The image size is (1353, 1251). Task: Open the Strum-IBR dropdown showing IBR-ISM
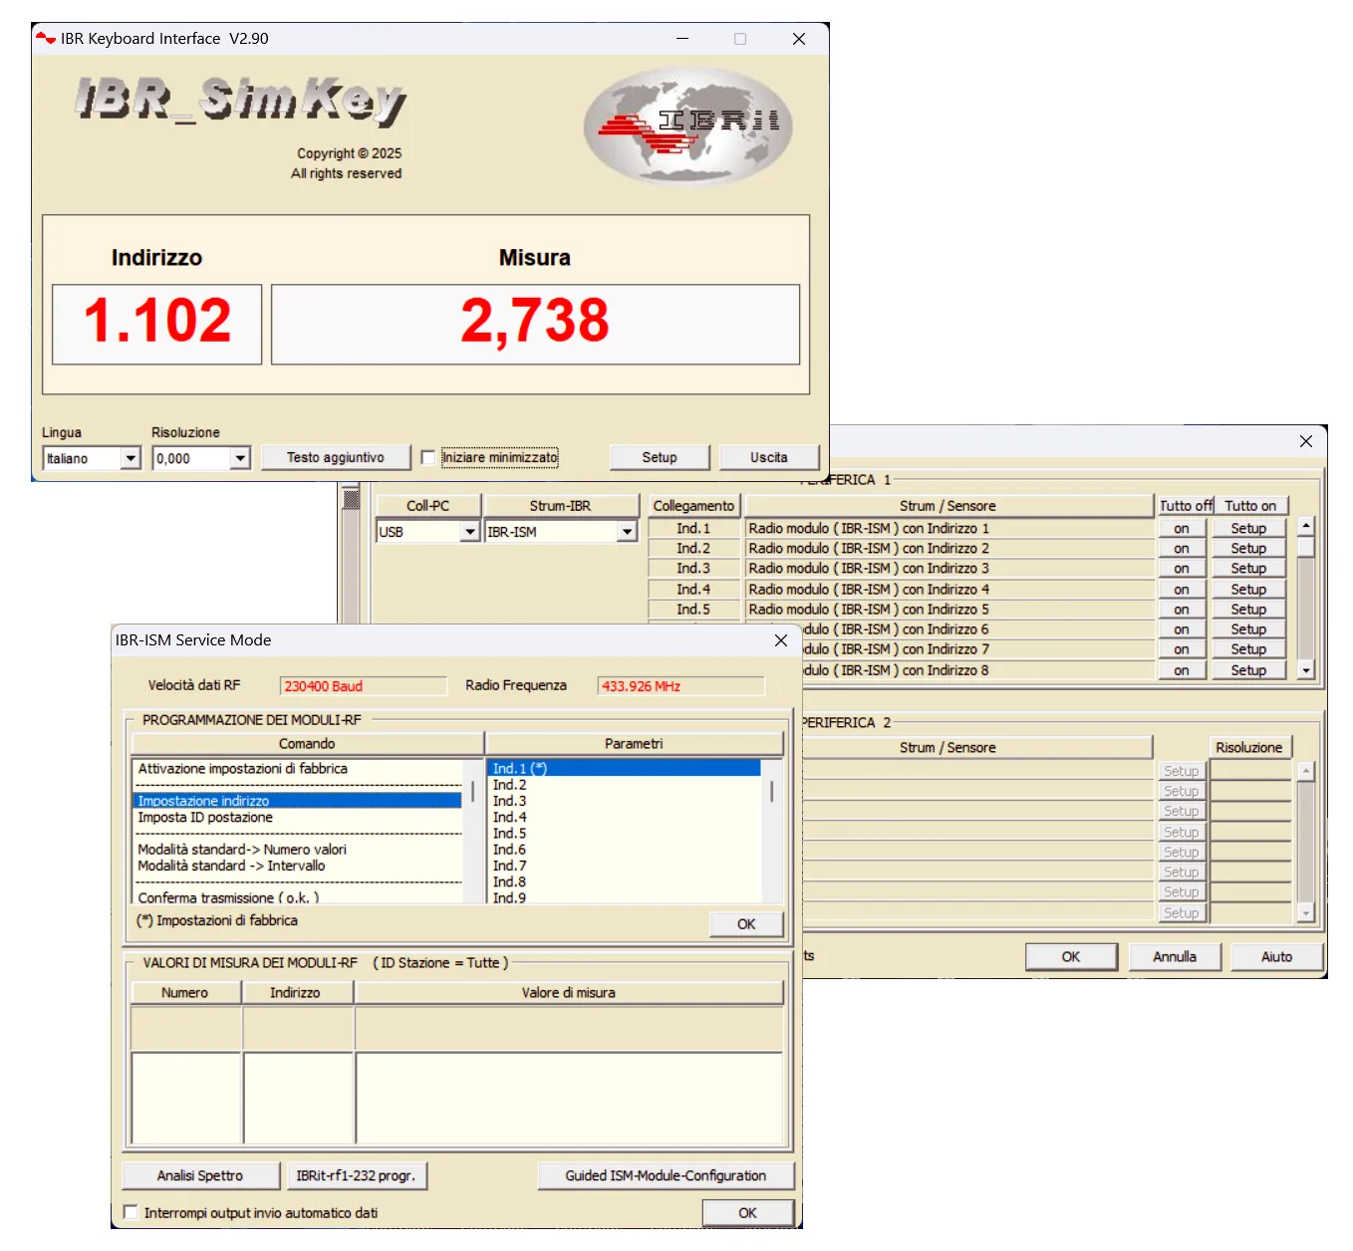click(627, 532)
